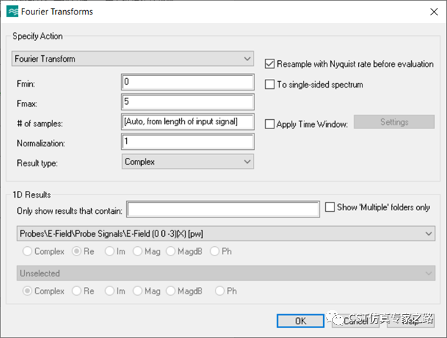The image size is (447, 338).
Task: Select Mag radio button for first signal
Action: (x=138, y=251)
